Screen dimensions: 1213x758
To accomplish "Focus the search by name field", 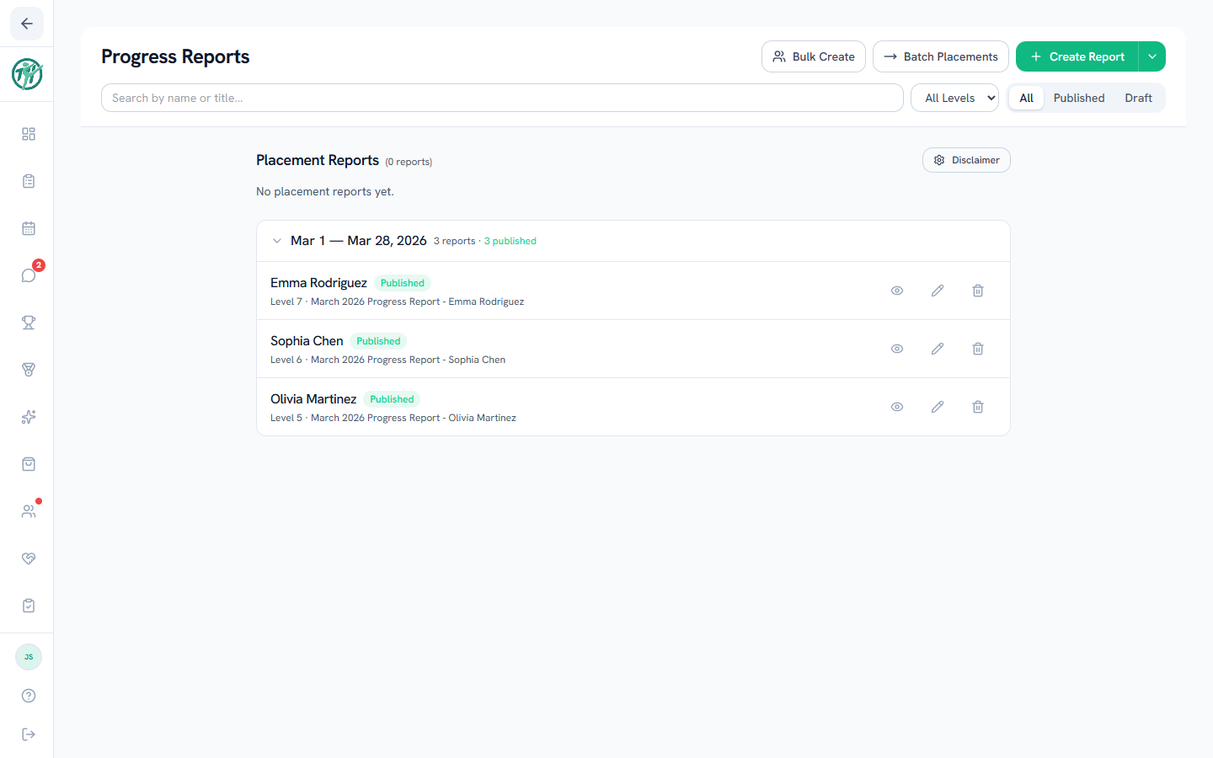I will (x=502, y=98).
